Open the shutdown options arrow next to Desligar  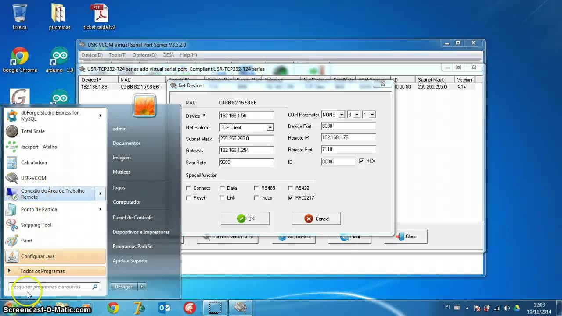141,287
